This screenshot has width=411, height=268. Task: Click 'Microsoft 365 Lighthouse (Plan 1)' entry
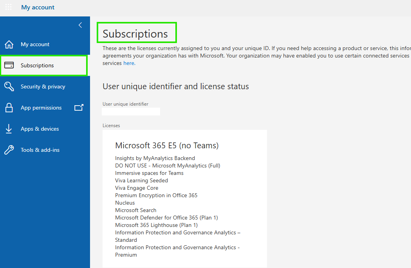coord(156,225)
